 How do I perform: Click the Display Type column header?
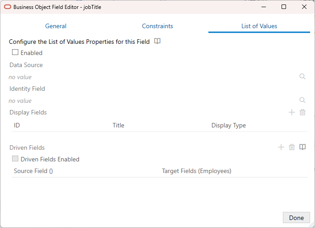pyautogui.click(x=228, y=125)
